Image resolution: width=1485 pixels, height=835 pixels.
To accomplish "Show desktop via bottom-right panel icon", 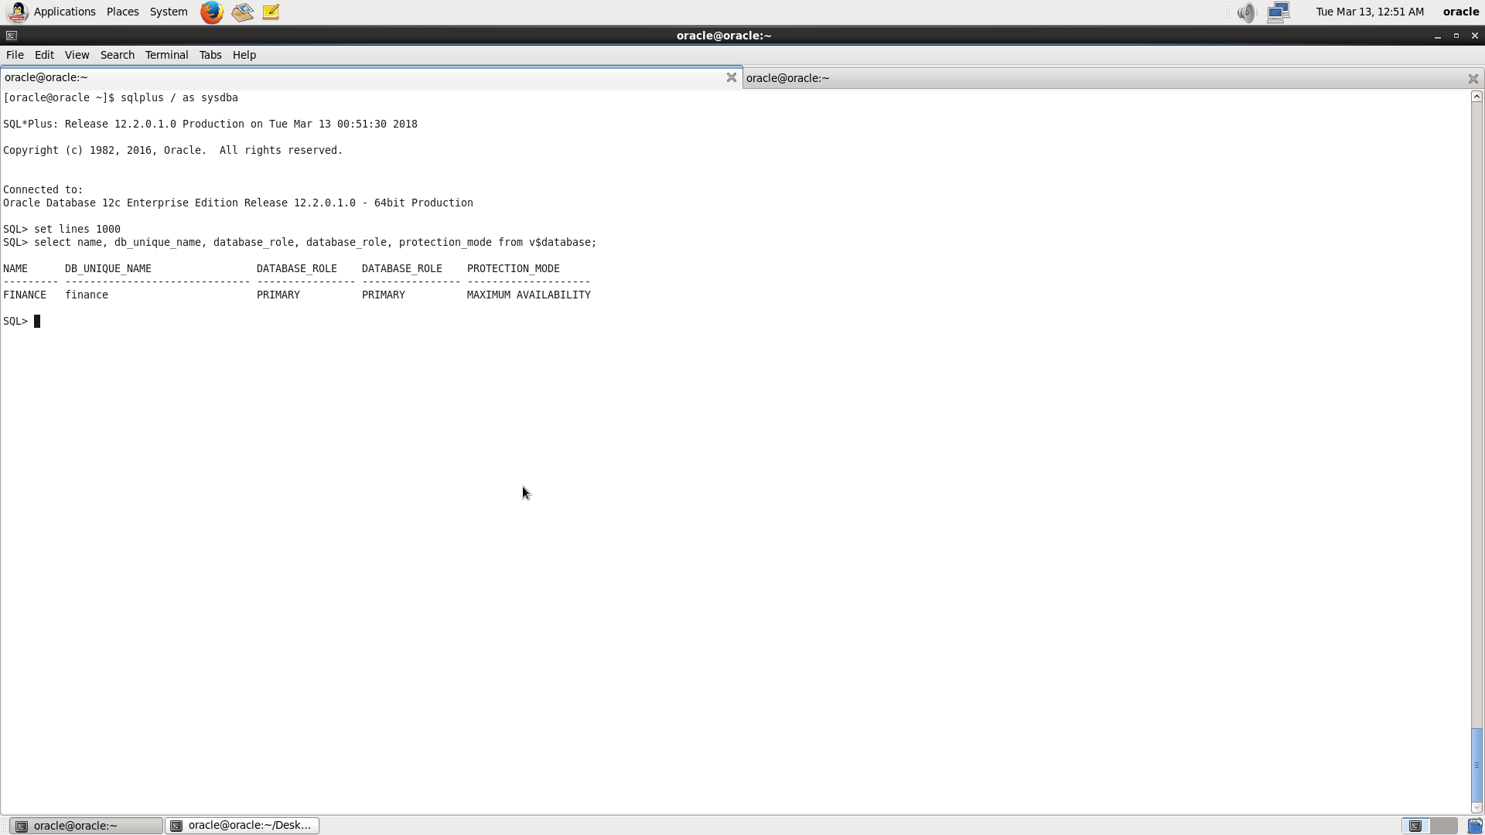I will 1475,826.
